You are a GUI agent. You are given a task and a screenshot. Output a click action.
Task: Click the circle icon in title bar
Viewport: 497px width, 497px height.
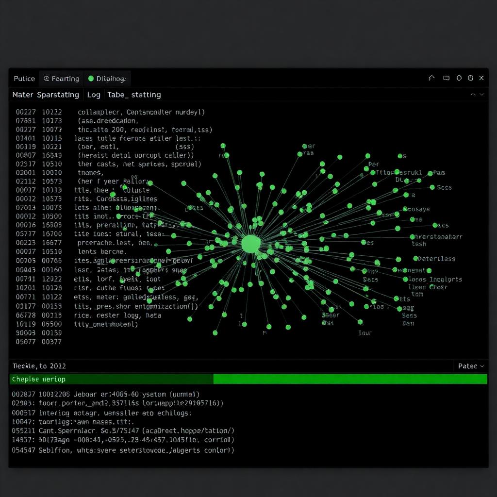coord(459,78)
